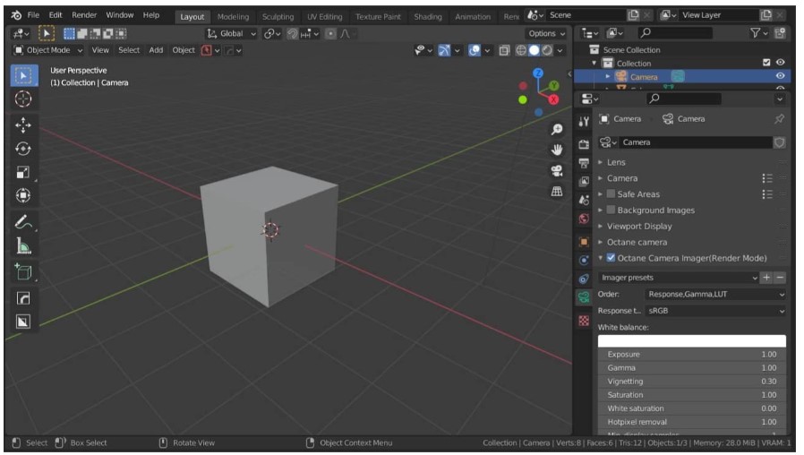Click the white balance color swatch
This screenshot has height=455, width=804.
point(691,341)
